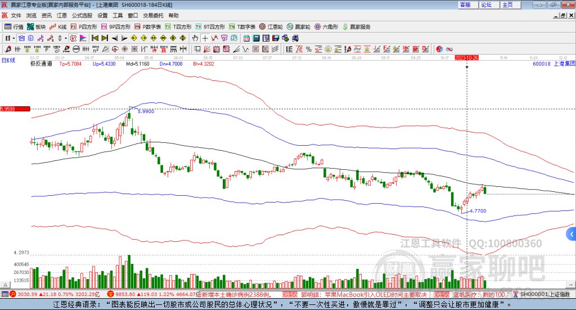Click the gold 金 circle icon
The height and width of the screenshot is (310, 576).
[328, 49]
